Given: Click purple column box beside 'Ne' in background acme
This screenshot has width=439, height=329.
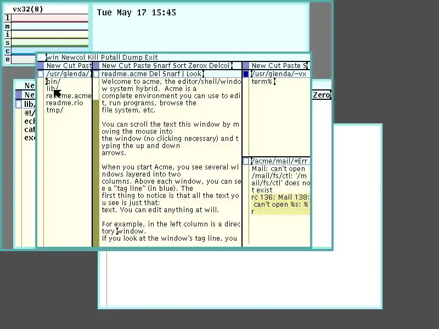Looking at the screenshot, I should (x=19, y=94).
